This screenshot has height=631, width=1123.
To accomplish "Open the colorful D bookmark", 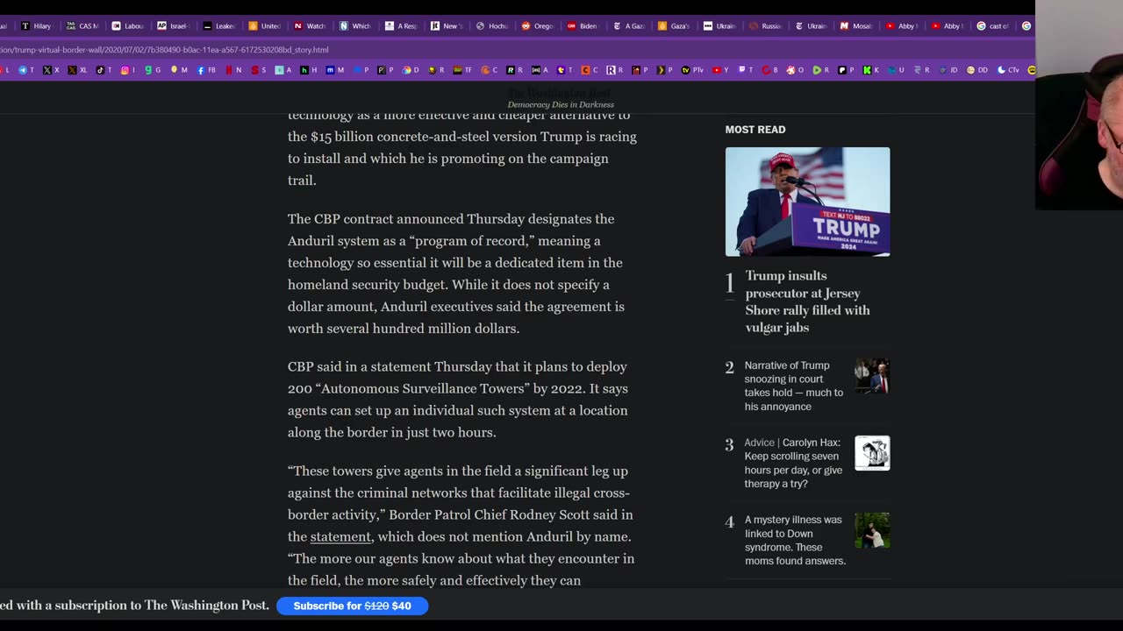I will click(411, 70).
